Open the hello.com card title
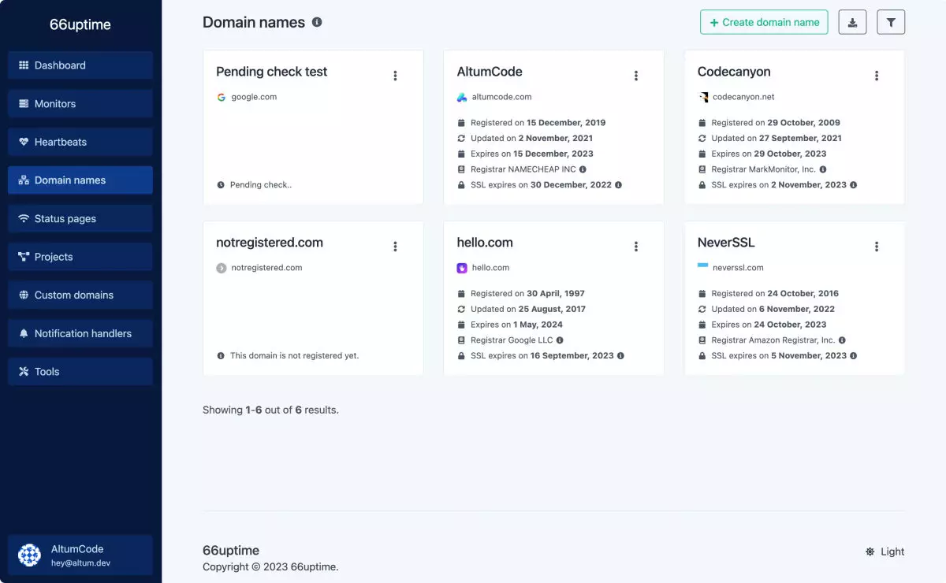Image resolution: width=946 pixels, height=583 pixels. (485, 243)
